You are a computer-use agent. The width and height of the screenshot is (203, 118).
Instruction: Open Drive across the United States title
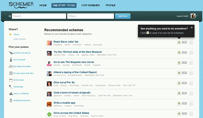(71, 113)
